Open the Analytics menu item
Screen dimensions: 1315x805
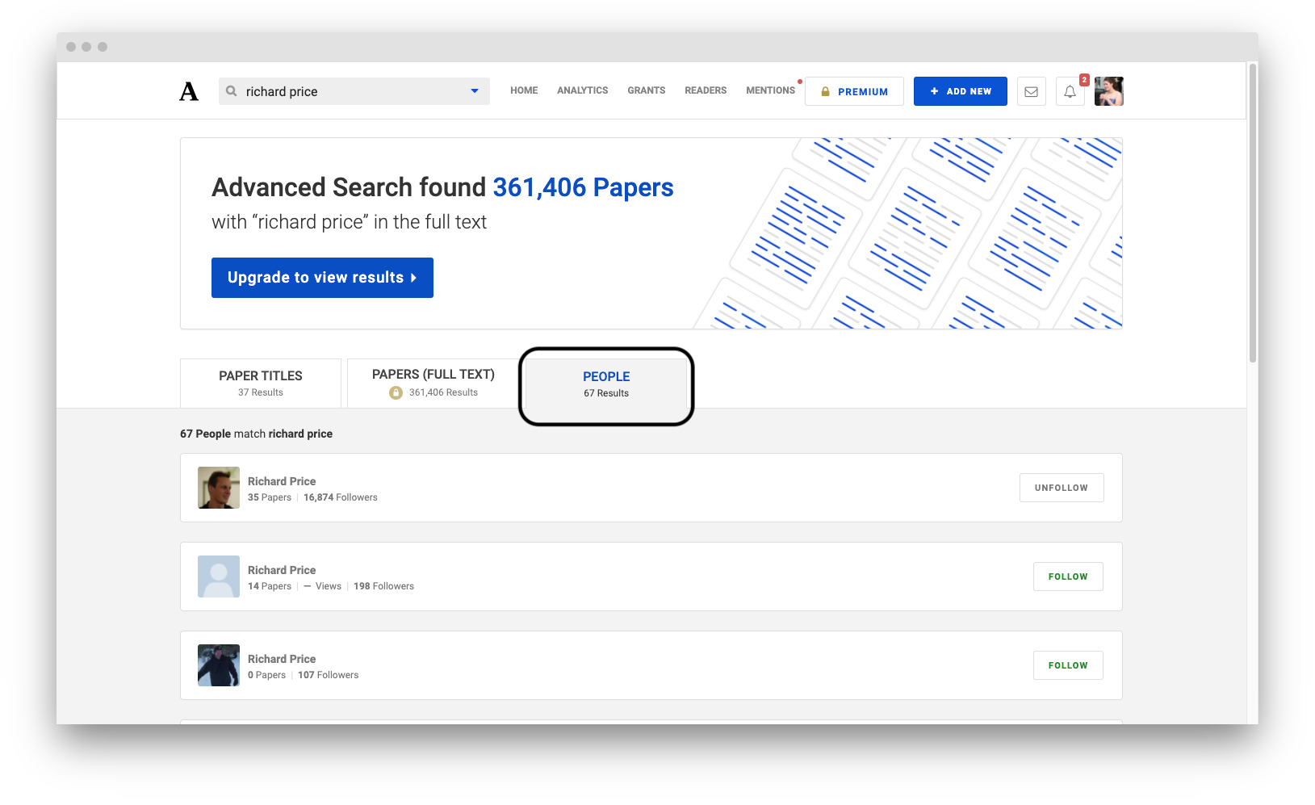tap(583, 90)
